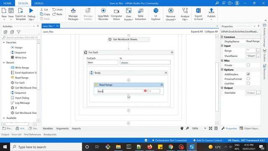Uncheck the AddHeaders checkbox

248,74
